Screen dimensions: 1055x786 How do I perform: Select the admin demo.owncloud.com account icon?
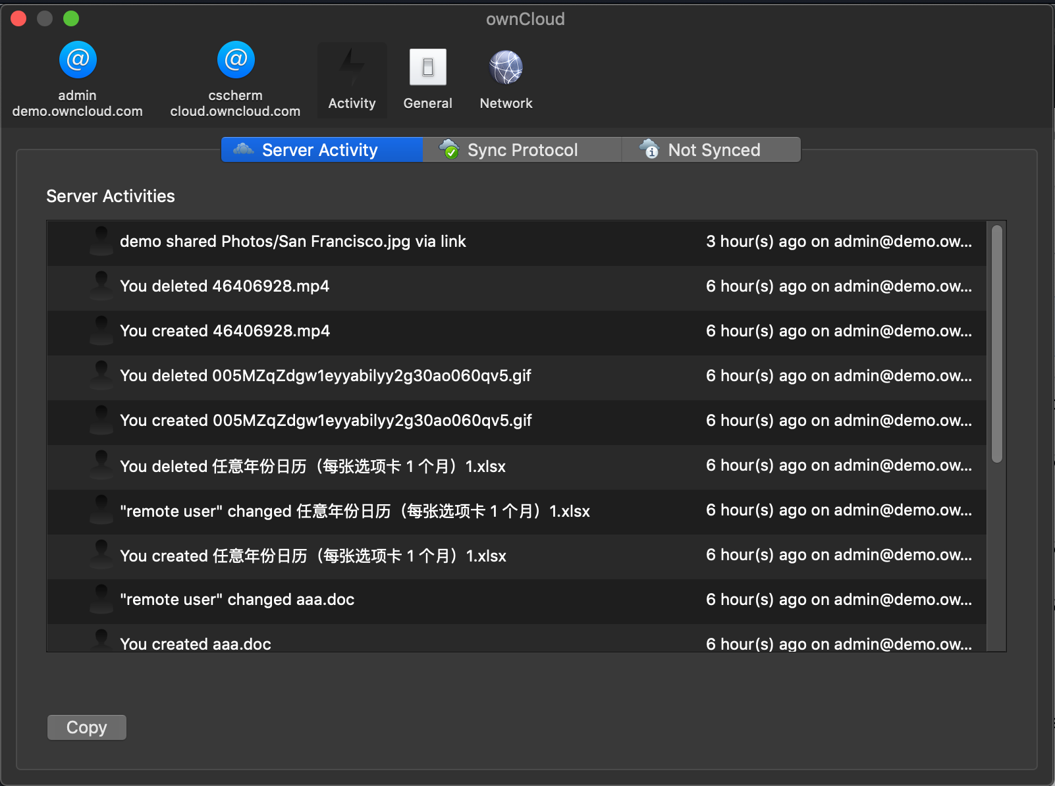(x=78, y=60)
